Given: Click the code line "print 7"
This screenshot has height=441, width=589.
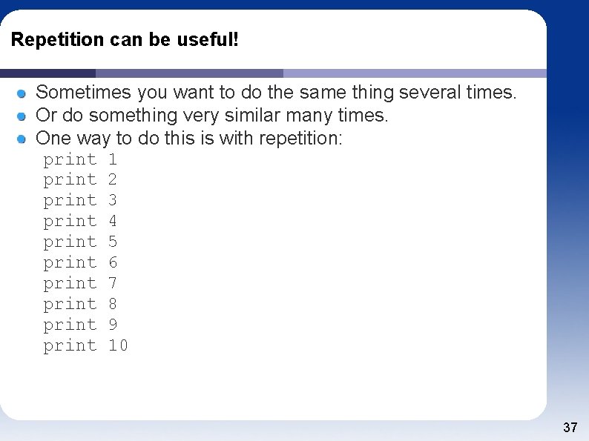Looking at the screenshot, I should [x=80, y=284].
